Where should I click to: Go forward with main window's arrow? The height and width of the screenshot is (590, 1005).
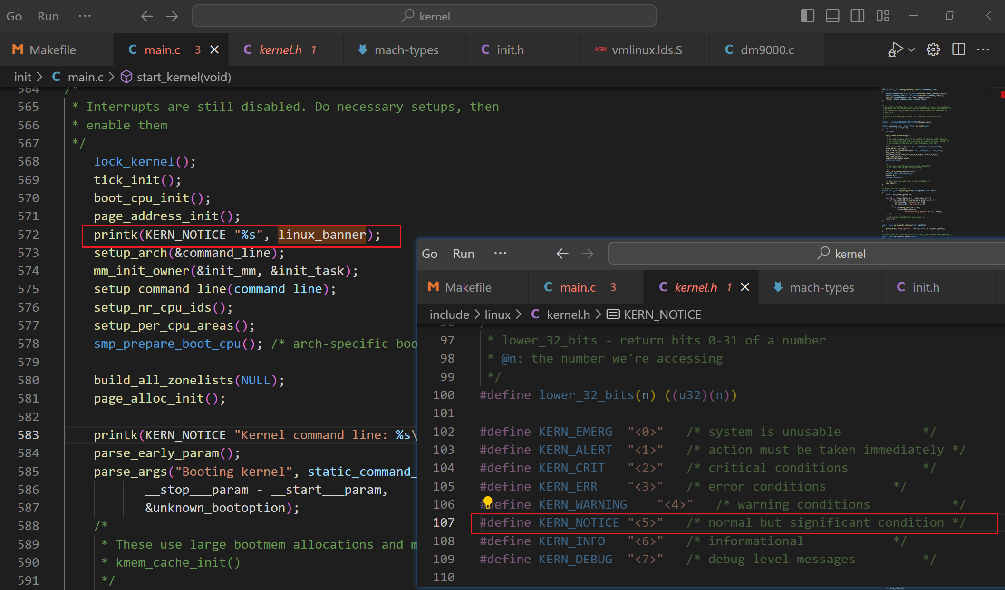(x=172, y=16)
